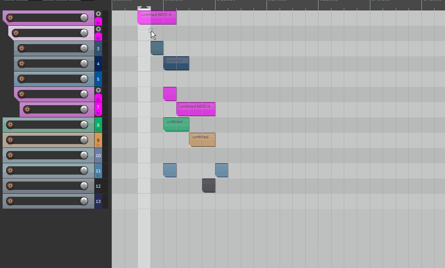
Task: Toggle record arm on track 7
Action: [x=27, y=110]
